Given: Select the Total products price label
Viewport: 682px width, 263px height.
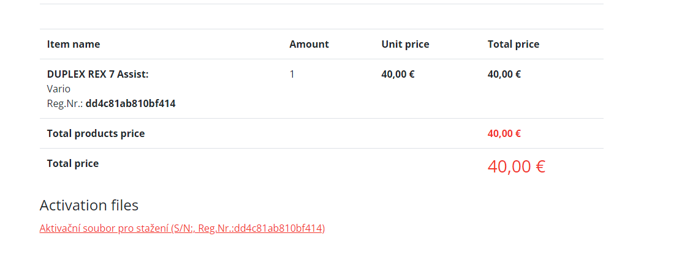Looking at the screenshot, I should (96, 134).
